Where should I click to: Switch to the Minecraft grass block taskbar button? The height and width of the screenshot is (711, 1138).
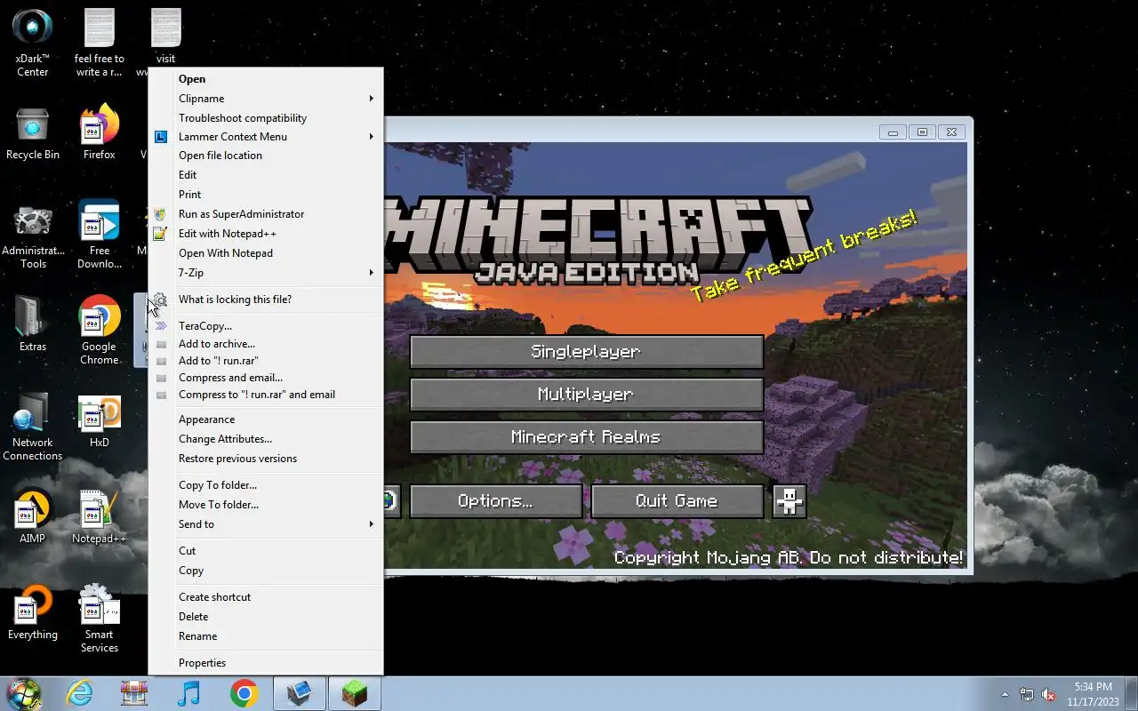[x=355, y=693]
